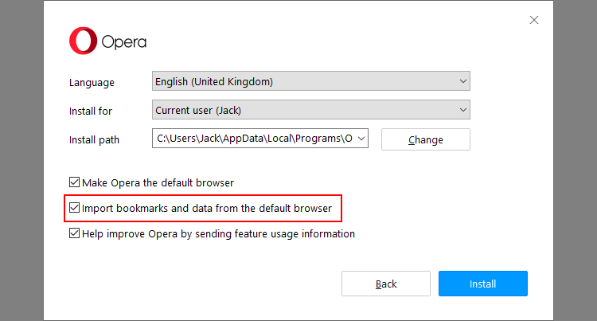Close the Opera installer dialog
The height and width of the screenshot is (321, 597).
click(534, 20)
